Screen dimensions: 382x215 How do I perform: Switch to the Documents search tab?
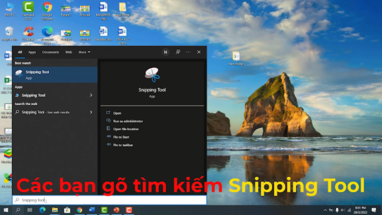pyautogui.click(x=51, y=52)
